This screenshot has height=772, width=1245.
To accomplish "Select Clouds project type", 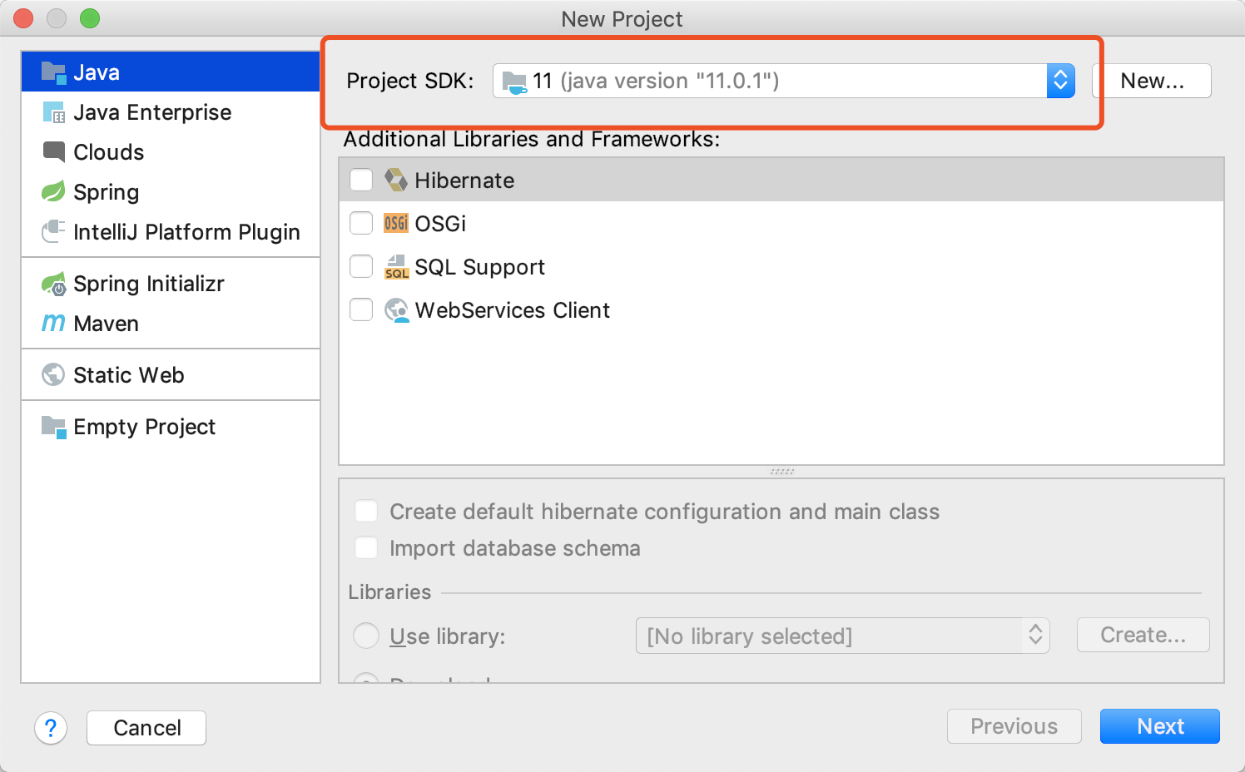I will click(171, 152).
